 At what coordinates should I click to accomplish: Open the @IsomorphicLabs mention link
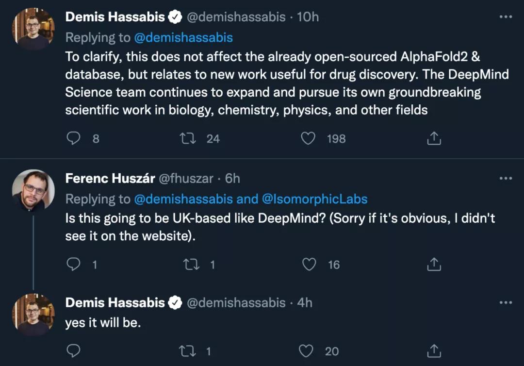pyautogui.click(x=315, y=199)
